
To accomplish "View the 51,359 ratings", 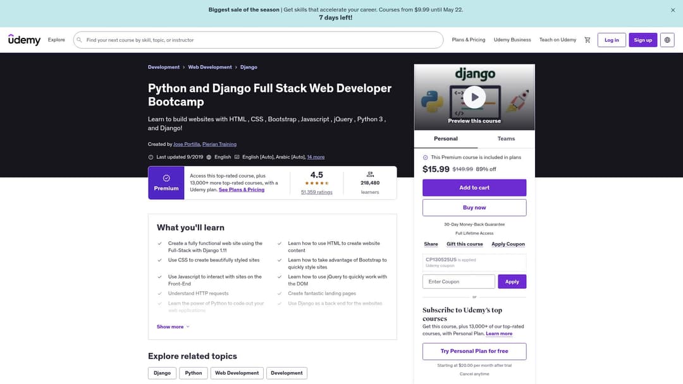I will 317,192.
